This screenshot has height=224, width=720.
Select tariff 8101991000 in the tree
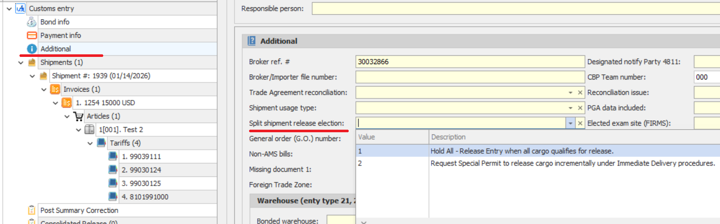click(x=145, y=196)
